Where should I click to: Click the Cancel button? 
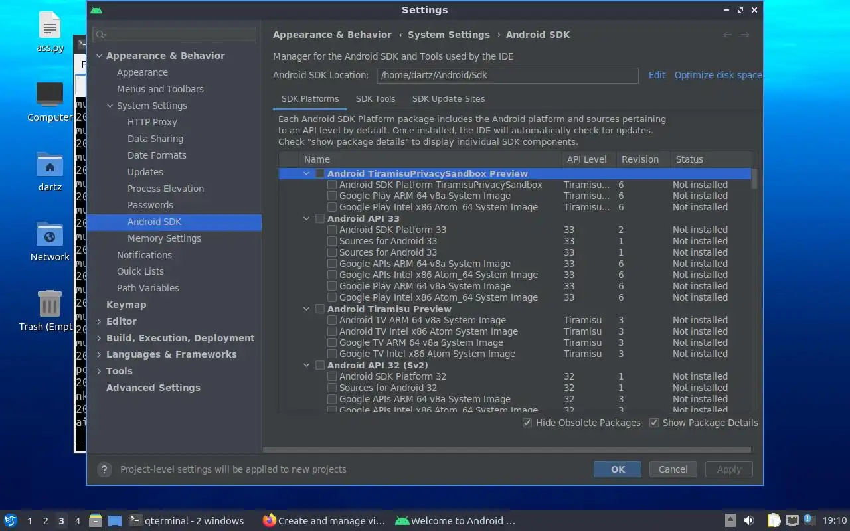pos(673,469)
